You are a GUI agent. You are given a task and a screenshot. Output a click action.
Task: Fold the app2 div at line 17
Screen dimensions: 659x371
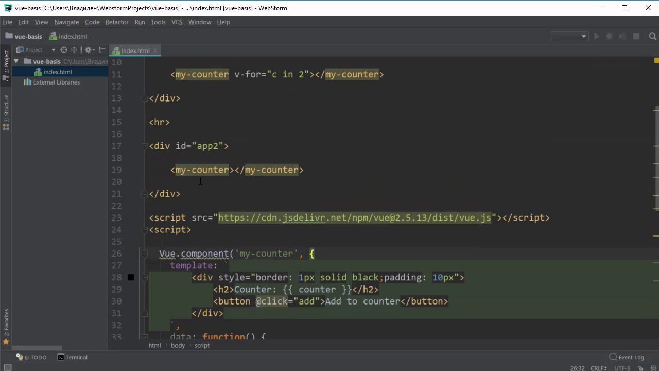click(145, 146)
